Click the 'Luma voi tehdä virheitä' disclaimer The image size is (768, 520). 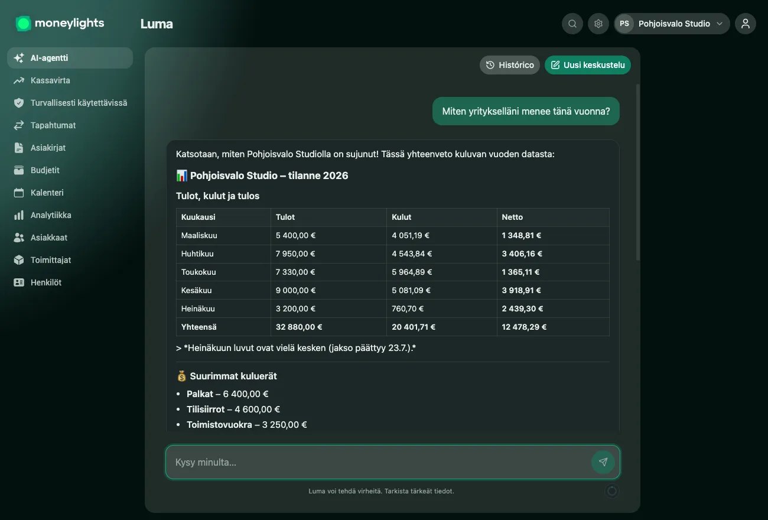pyautogui.click(x=382, y=491)
